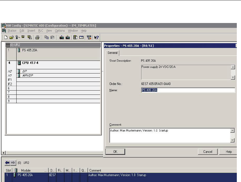Screen dimensions: 241x182
Task: Open the PLC menu
Action: pos(40,31)
